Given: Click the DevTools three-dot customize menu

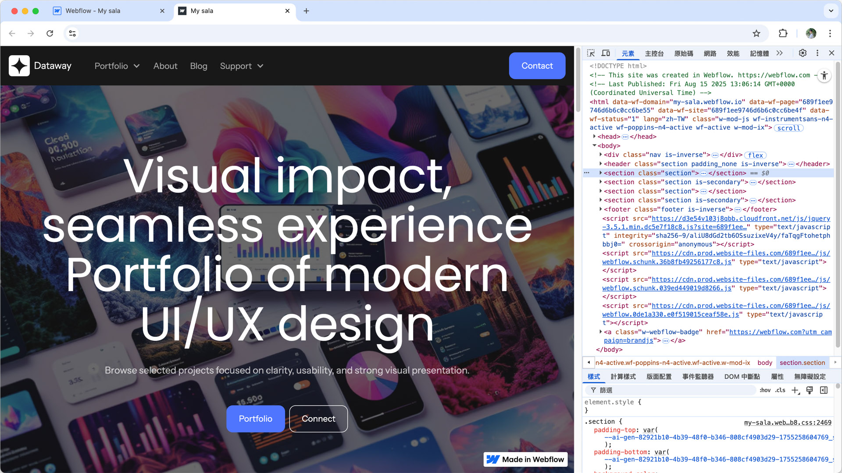Looking at the screenshot, I should pos(817,53).
